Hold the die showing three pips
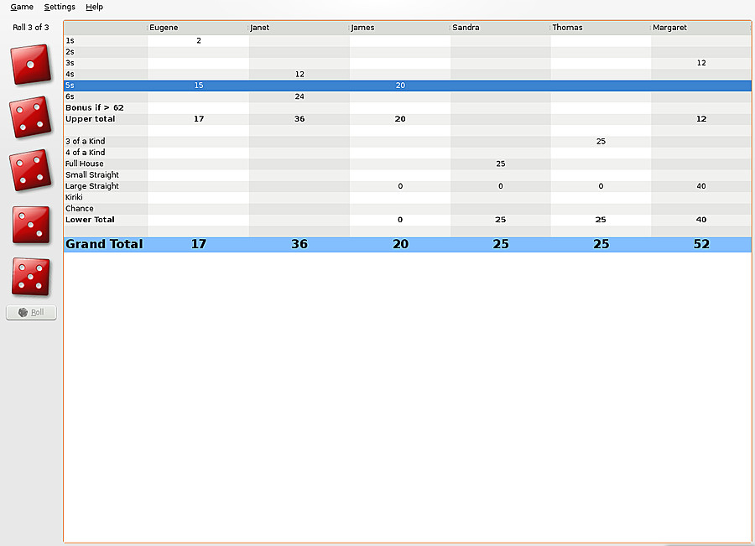The width and height of the screenshot is (755, 546). coord(31,224)
